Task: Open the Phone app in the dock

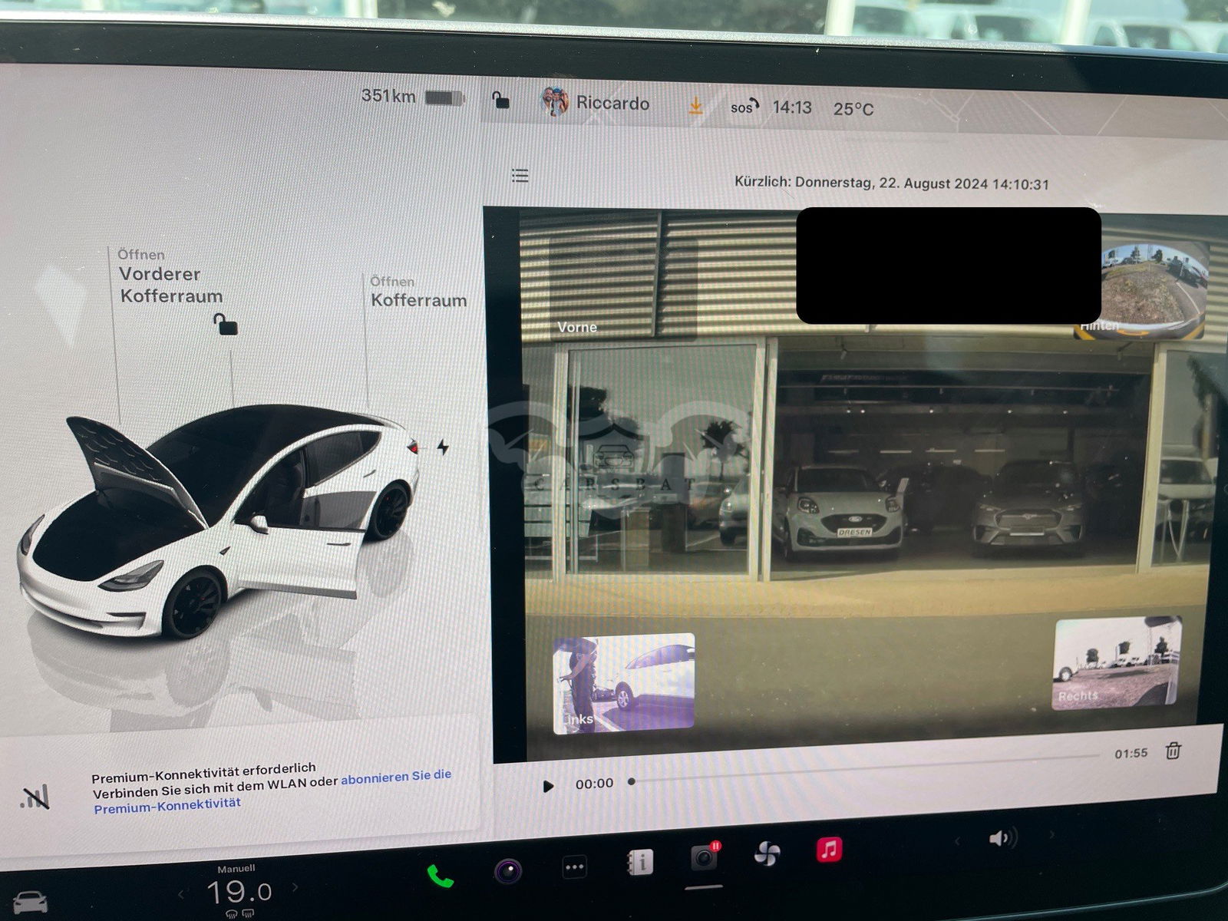Action: [440, 875]
